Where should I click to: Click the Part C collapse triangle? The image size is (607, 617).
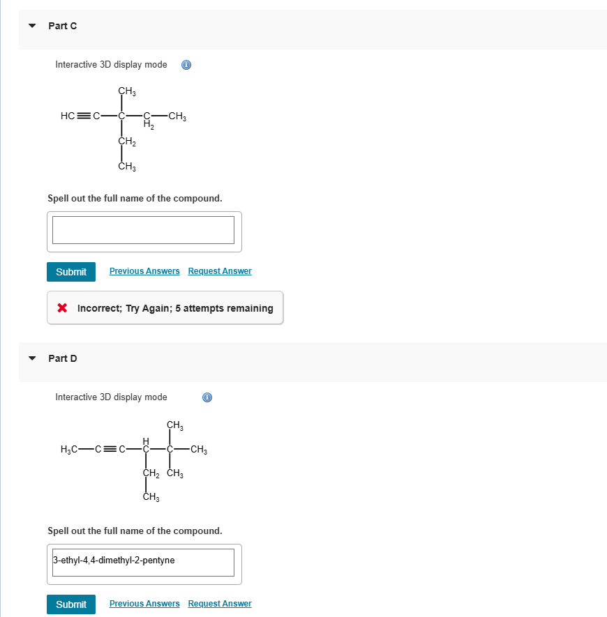(31, 25)
